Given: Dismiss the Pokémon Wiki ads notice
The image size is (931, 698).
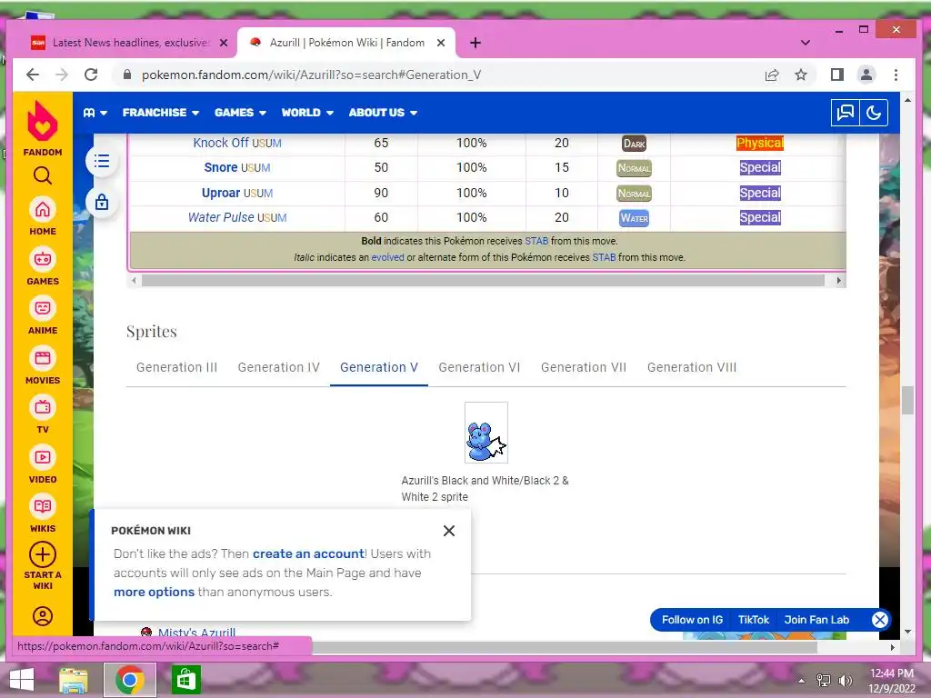Looking at the screenshot, I should click(449, 531).
